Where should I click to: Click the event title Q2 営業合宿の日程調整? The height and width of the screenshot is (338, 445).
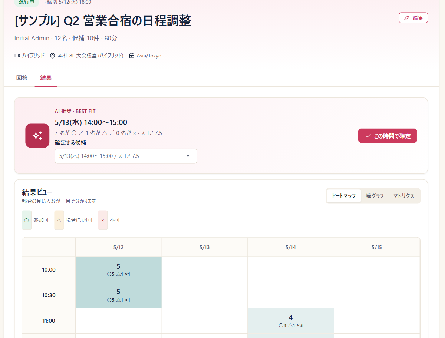click(x=103, y=21)
